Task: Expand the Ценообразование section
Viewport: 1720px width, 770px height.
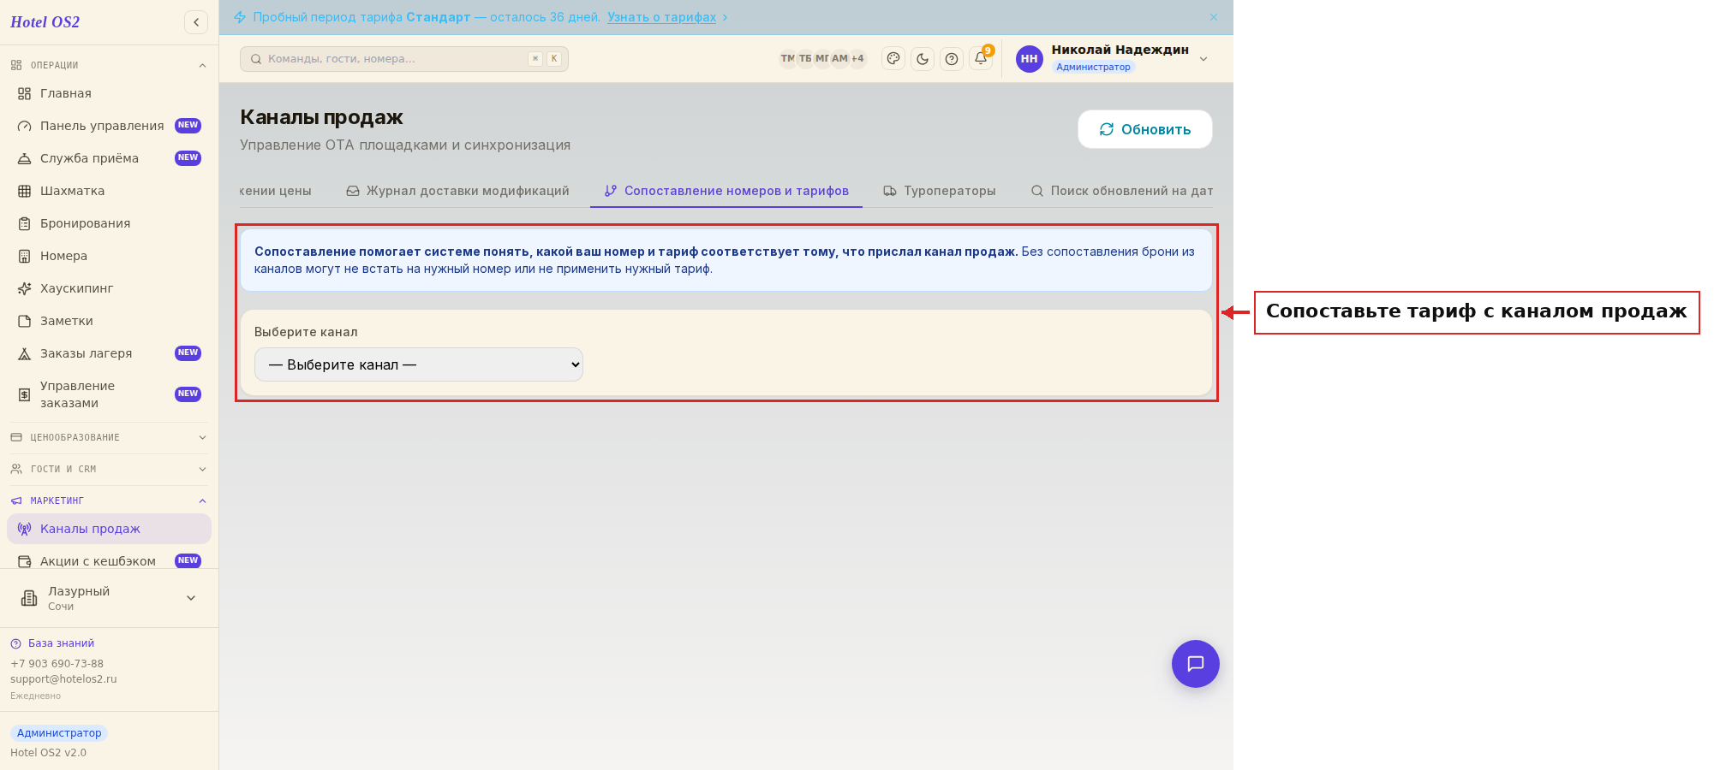Action: coord(109,437)
